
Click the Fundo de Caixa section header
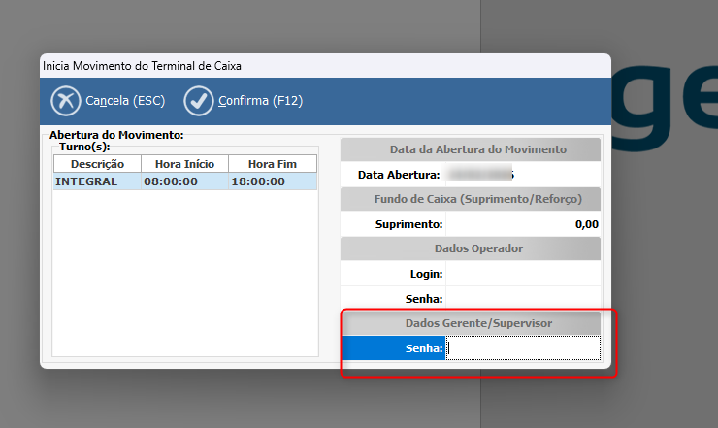click(471, 199)
